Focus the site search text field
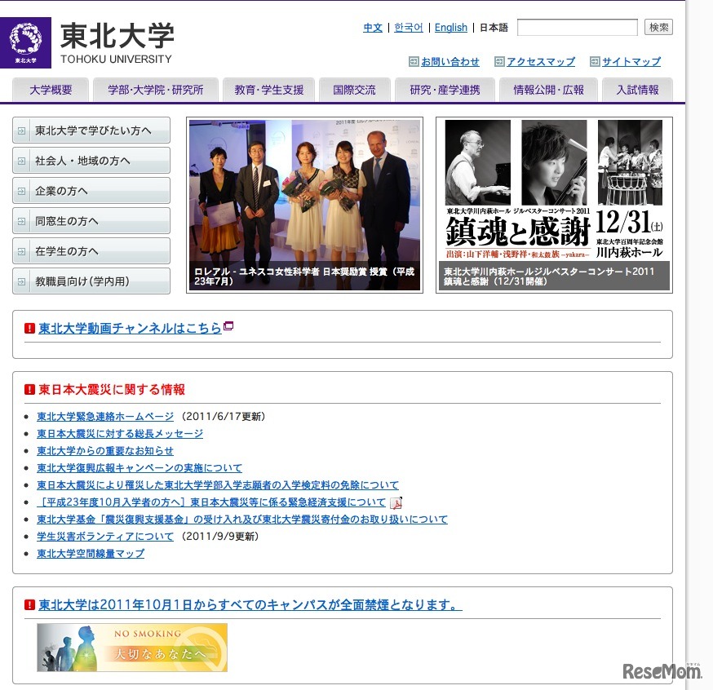The width and height of the screenshot is (713, 690). 577,27
